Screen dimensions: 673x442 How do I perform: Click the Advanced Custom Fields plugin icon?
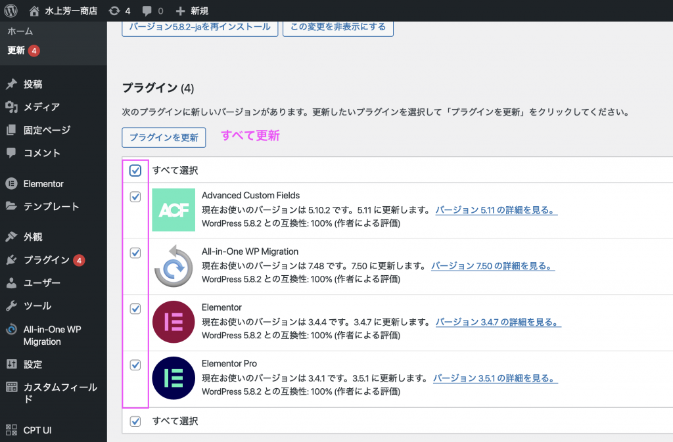point(174,210)
